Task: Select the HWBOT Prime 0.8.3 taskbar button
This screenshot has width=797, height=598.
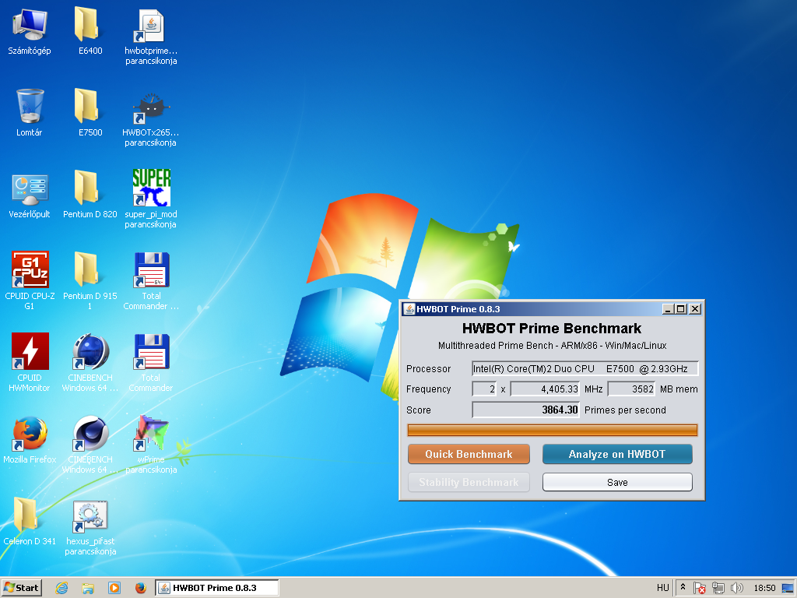Action: point(217,588)
